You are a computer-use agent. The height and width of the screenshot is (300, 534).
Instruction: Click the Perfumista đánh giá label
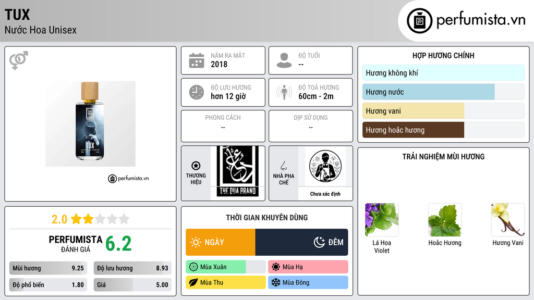pos(76,244)
